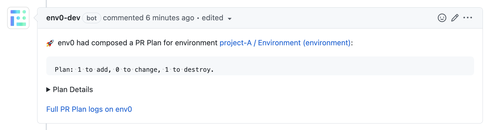487x130 pixels.
Task: Click the 'destroy' word in plan output
Action: 197,70
